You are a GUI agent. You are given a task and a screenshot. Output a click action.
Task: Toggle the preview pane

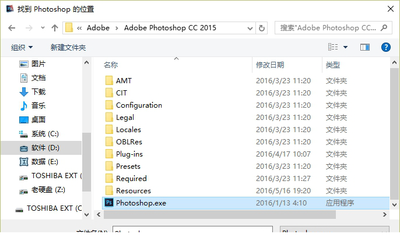365,47
